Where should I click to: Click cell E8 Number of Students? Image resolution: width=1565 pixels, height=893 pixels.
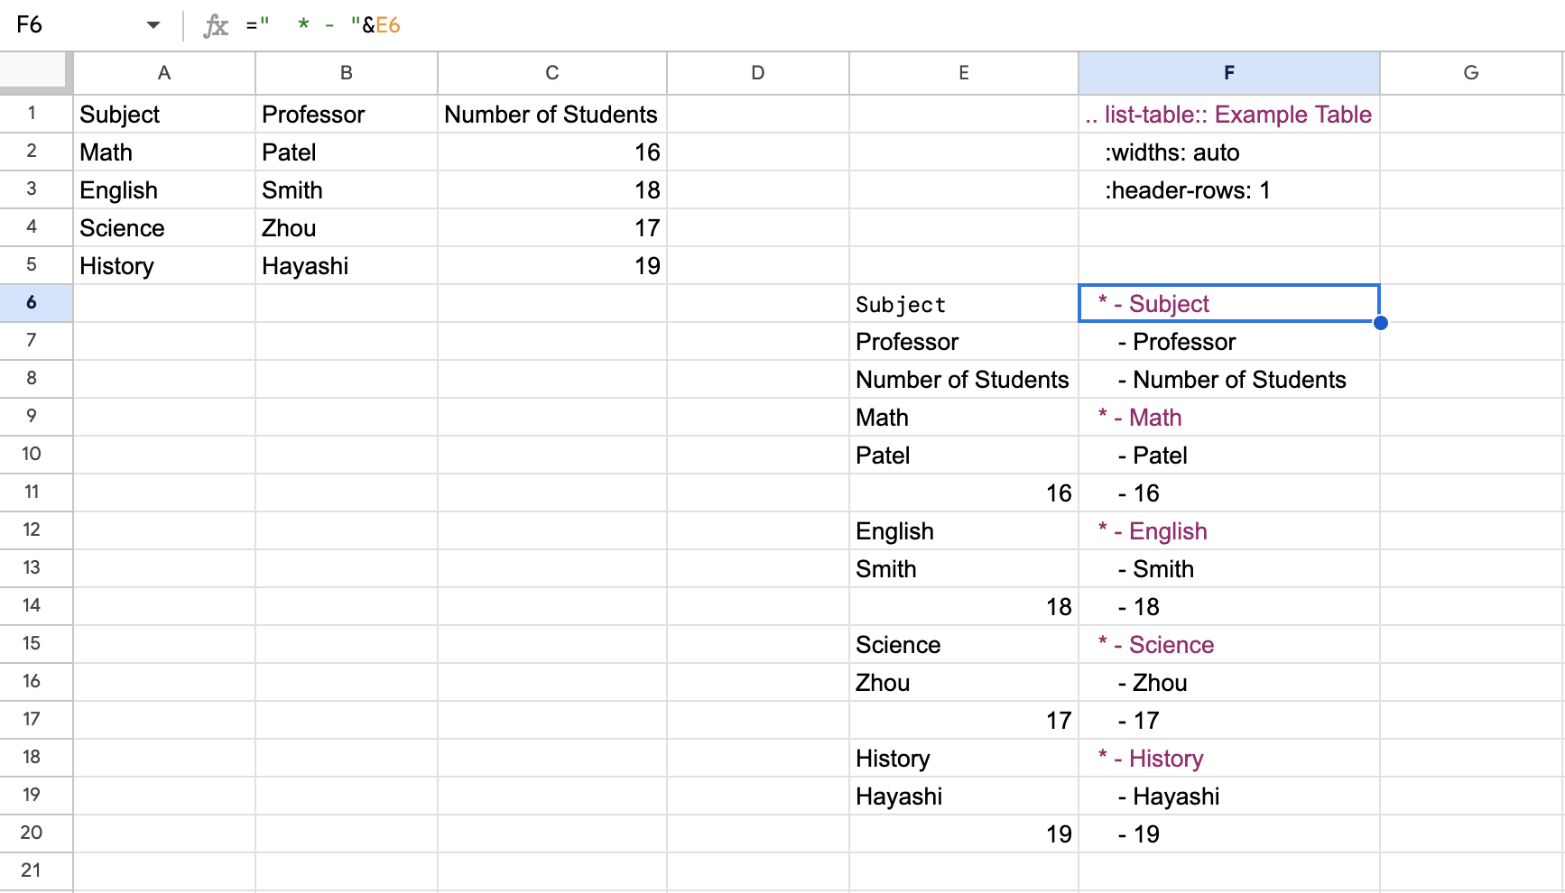point(964,380)
